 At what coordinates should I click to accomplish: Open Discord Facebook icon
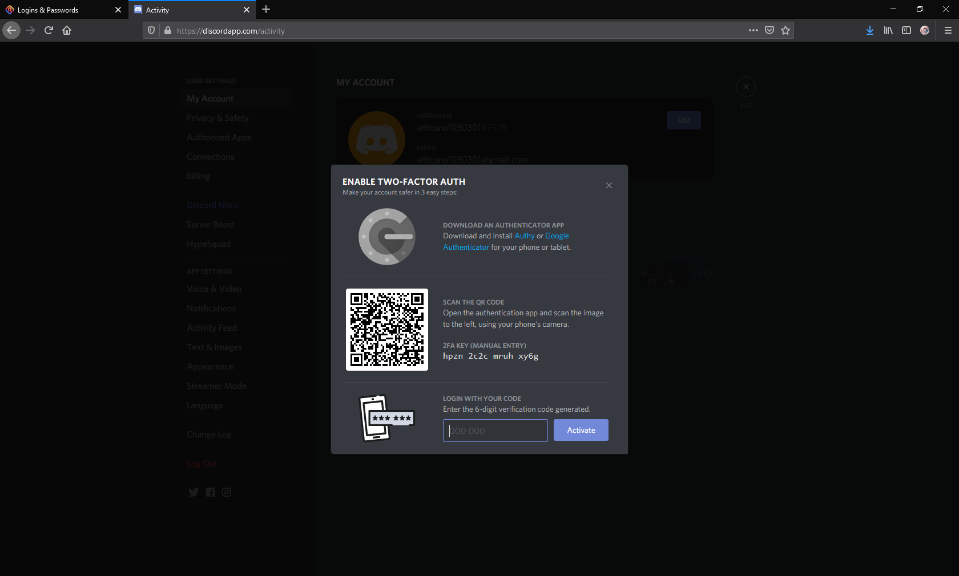coord(211,492)
